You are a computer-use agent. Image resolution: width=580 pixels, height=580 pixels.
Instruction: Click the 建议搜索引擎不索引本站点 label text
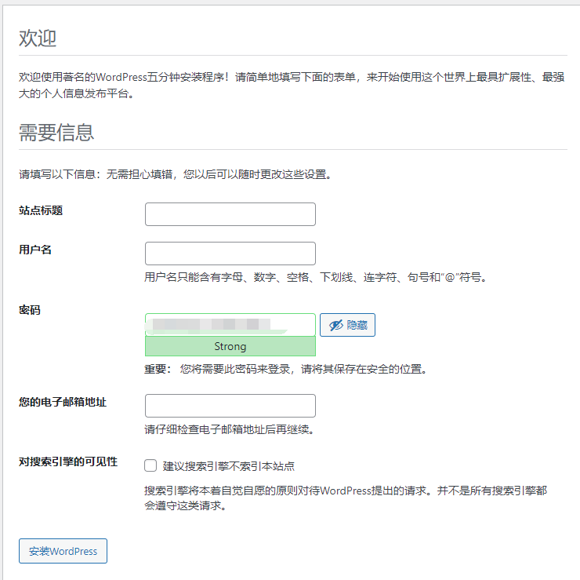point(229,466)
